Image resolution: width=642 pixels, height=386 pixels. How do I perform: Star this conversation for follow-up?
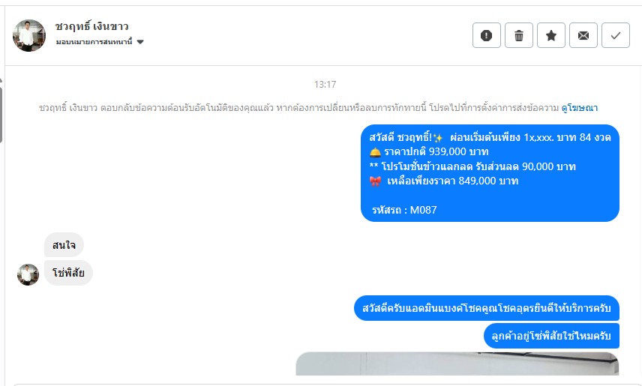(551, 36)
